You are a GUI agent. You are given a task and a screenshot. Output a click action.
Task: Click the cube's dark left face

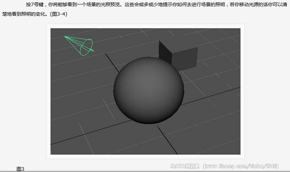[164, 54]
